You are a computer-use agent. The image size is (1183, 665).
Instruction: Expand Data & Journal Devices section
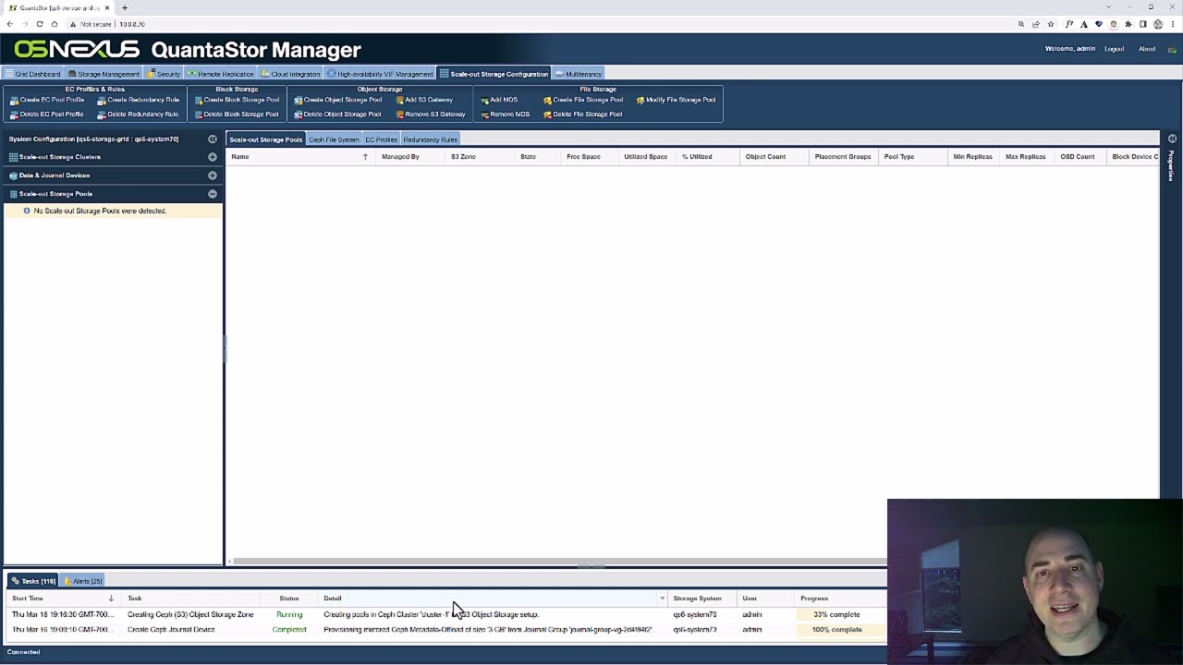click(x=213, y=175)
